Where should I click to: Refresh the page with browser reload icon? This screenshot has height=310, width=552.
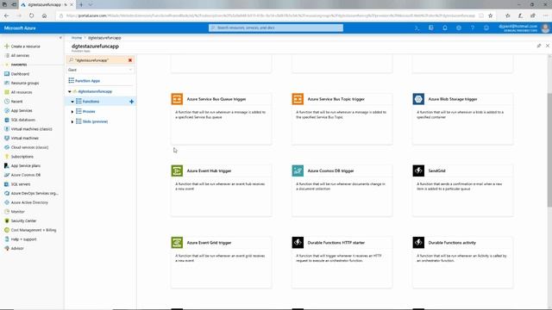[32, 15]
